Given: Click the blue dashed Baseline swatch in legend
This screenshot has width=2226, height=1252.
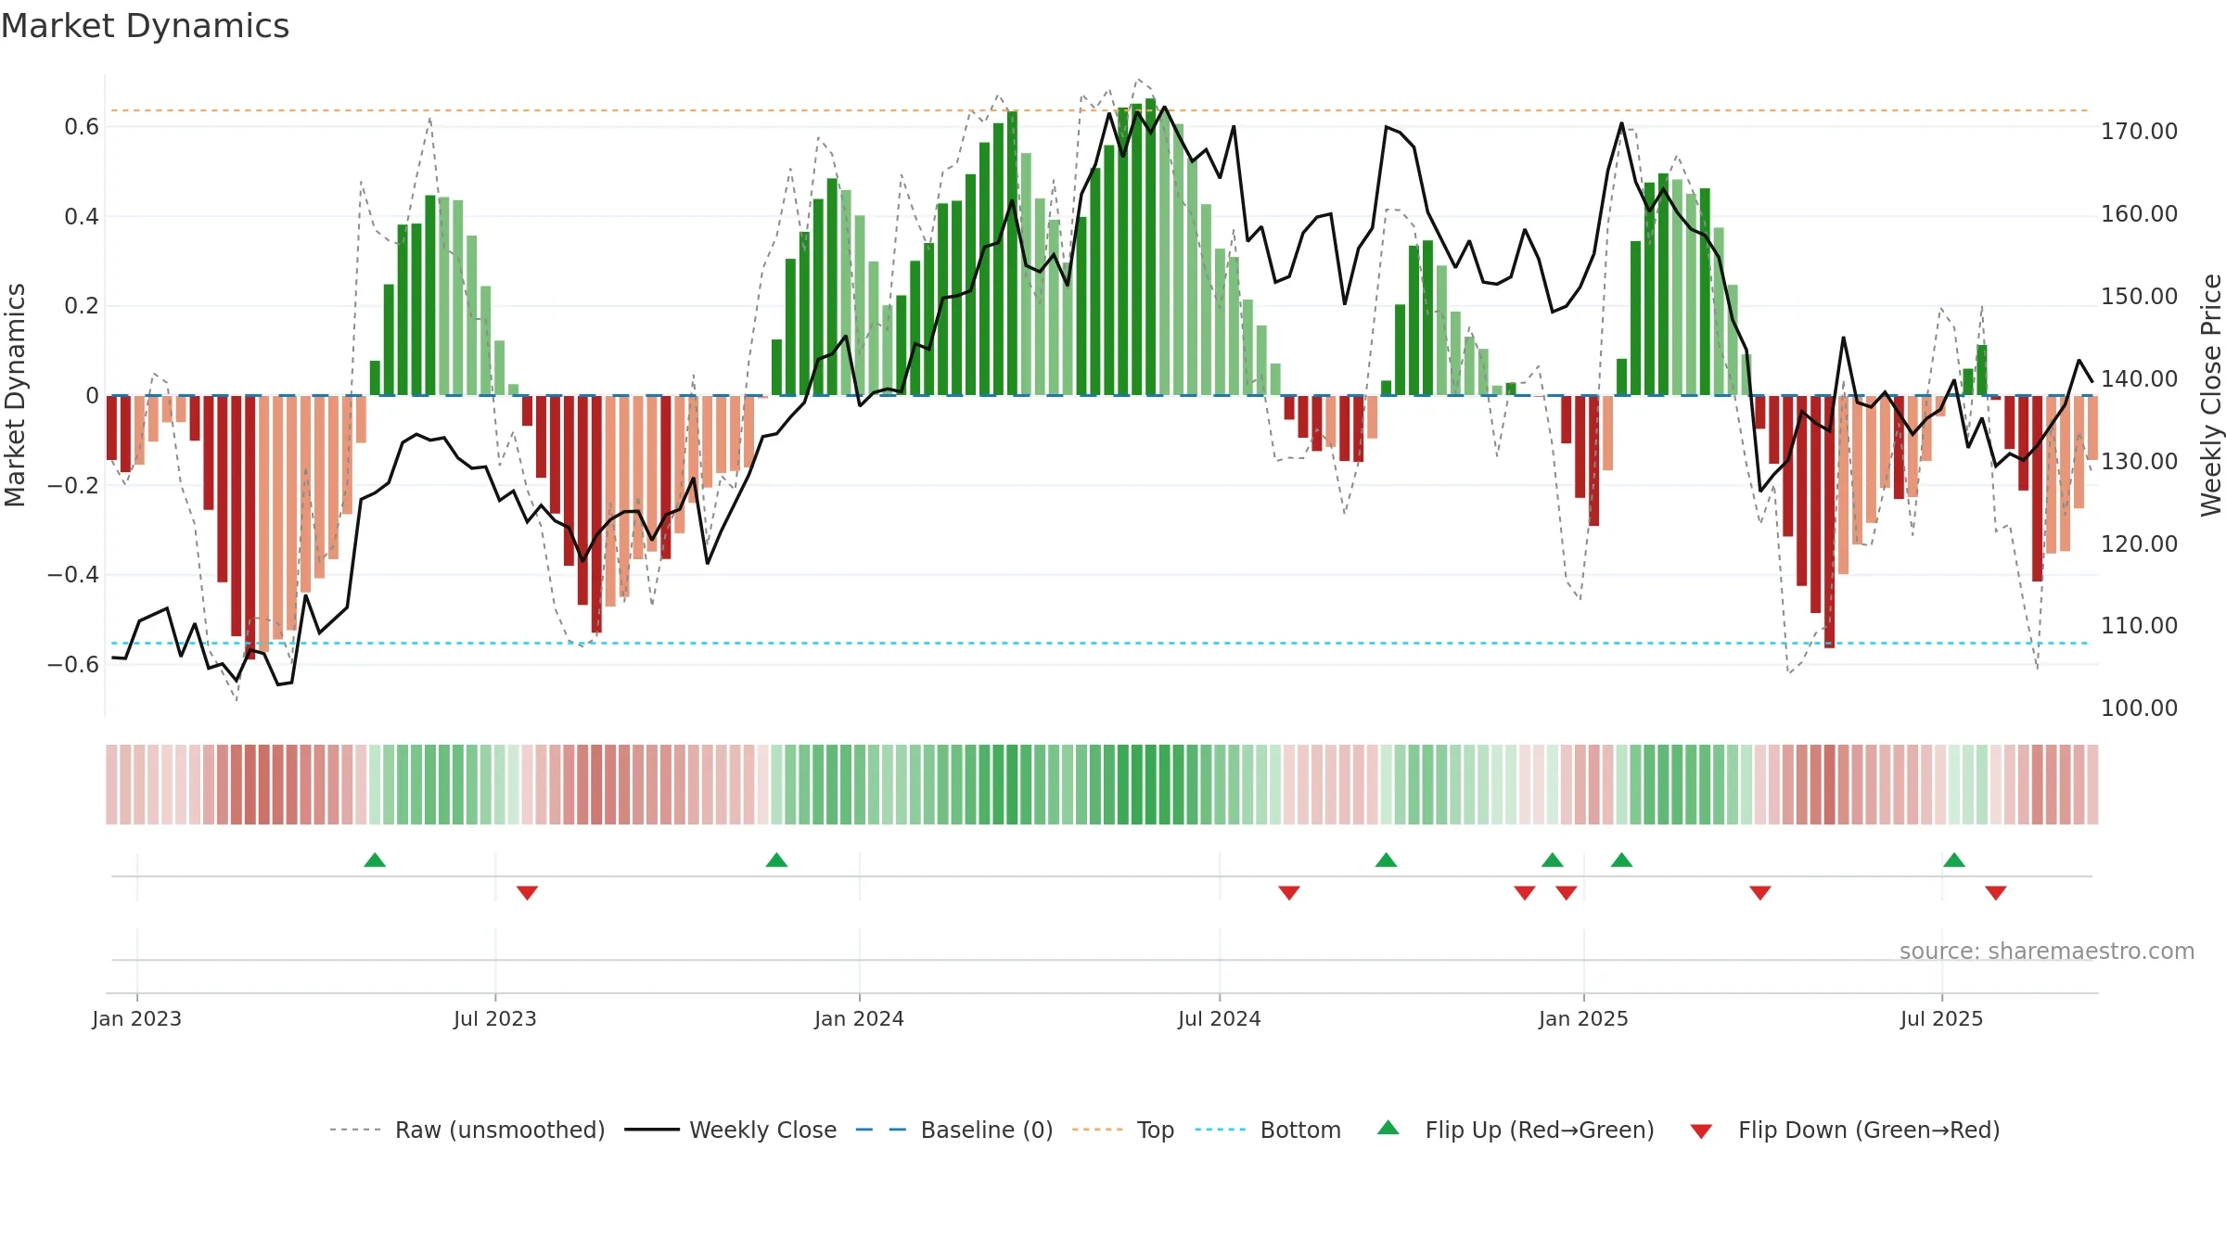Looking at the screenshot, I should coord(881,1130).
